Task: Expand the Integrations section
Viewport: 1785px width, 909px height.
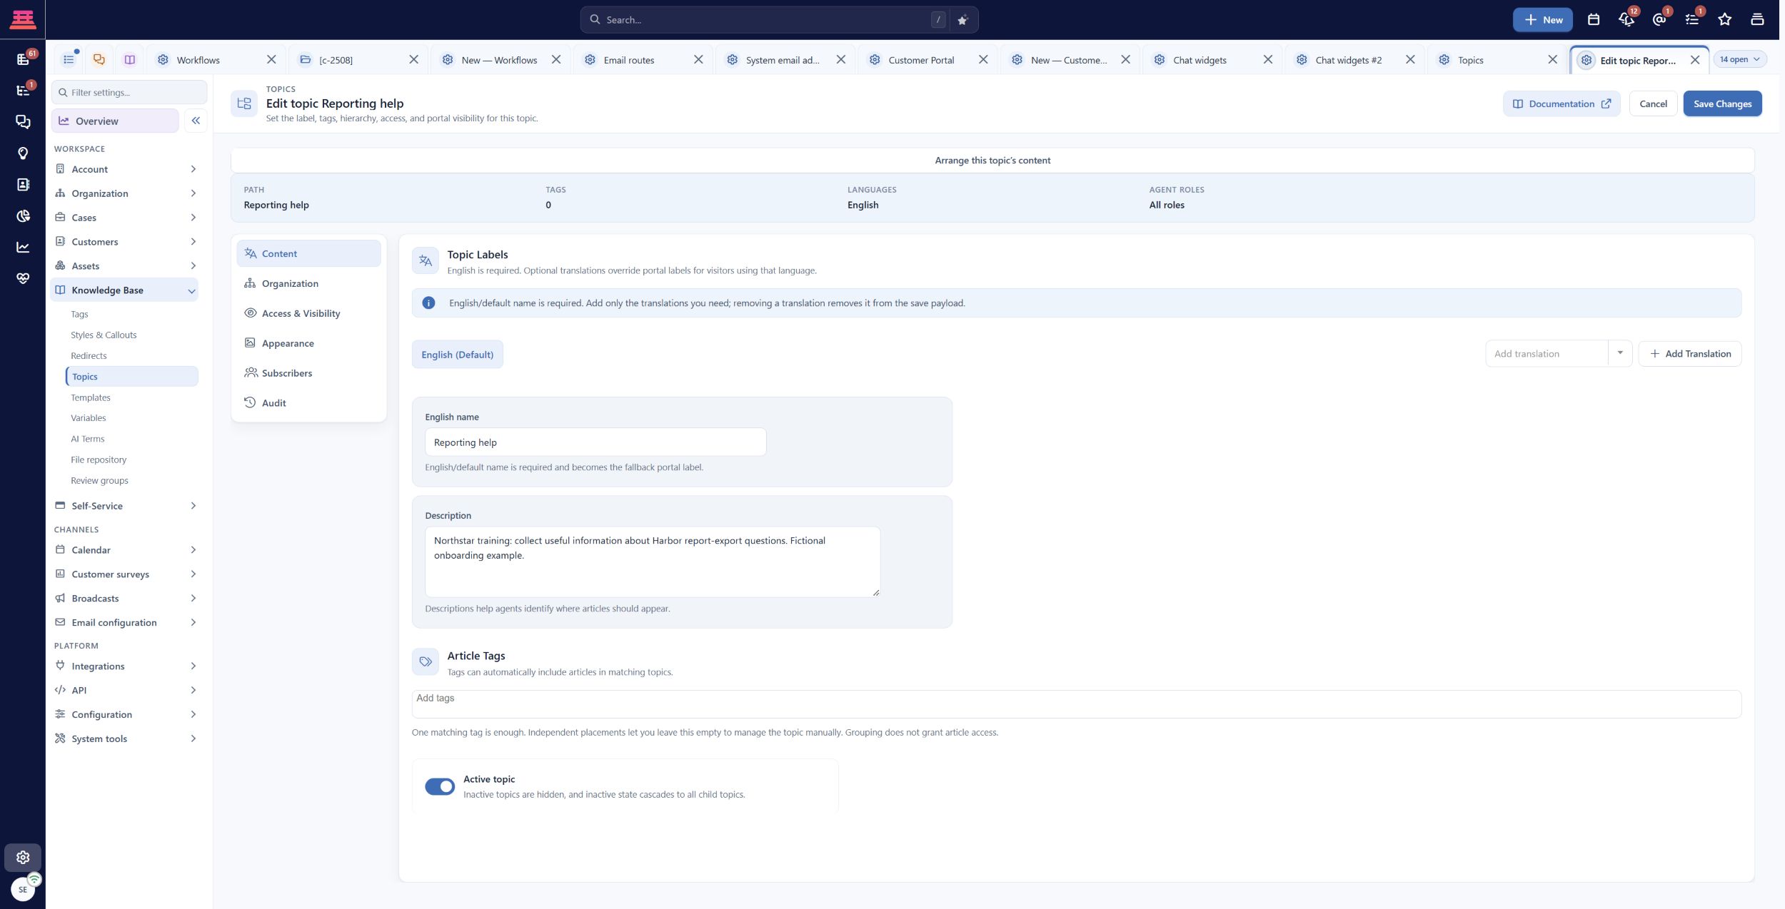Action: pos(126,666)
